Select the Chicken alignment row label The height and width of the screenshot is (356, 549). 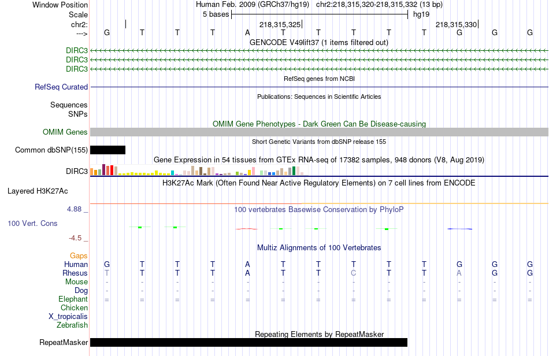pyautogui.click(x=74, y=307)
